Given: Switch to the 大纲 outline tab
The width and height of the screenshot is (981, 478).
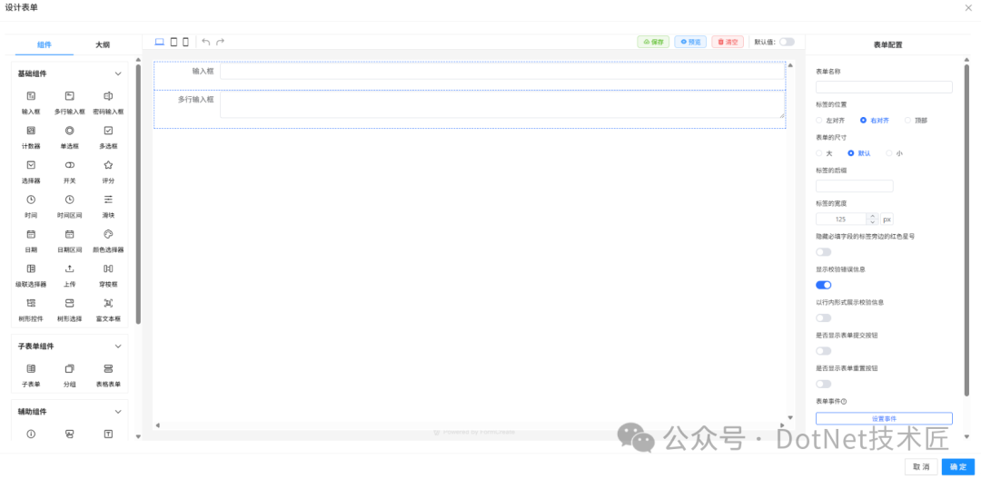Looking at the screenshot, I should (103, 44).
